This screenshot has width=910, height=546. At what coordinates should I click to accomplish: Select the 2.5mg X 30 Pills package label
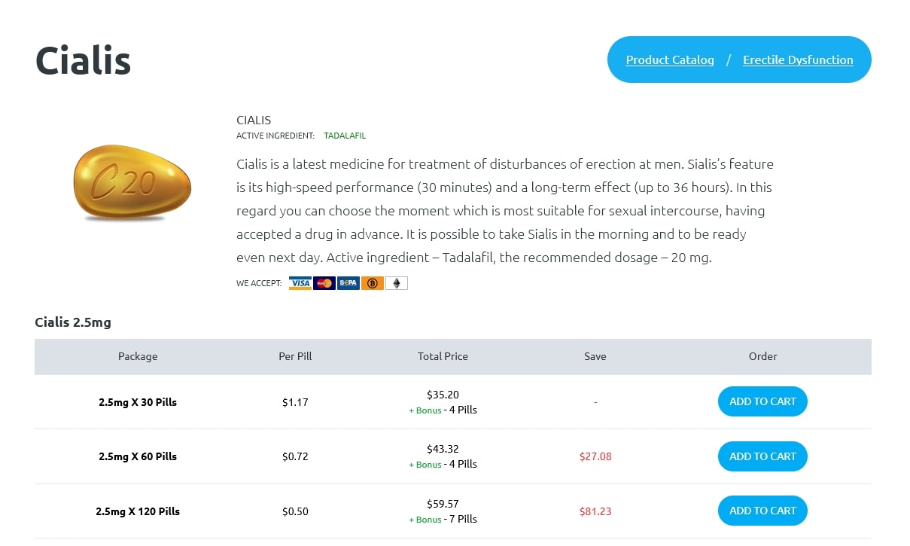point(138,402)
